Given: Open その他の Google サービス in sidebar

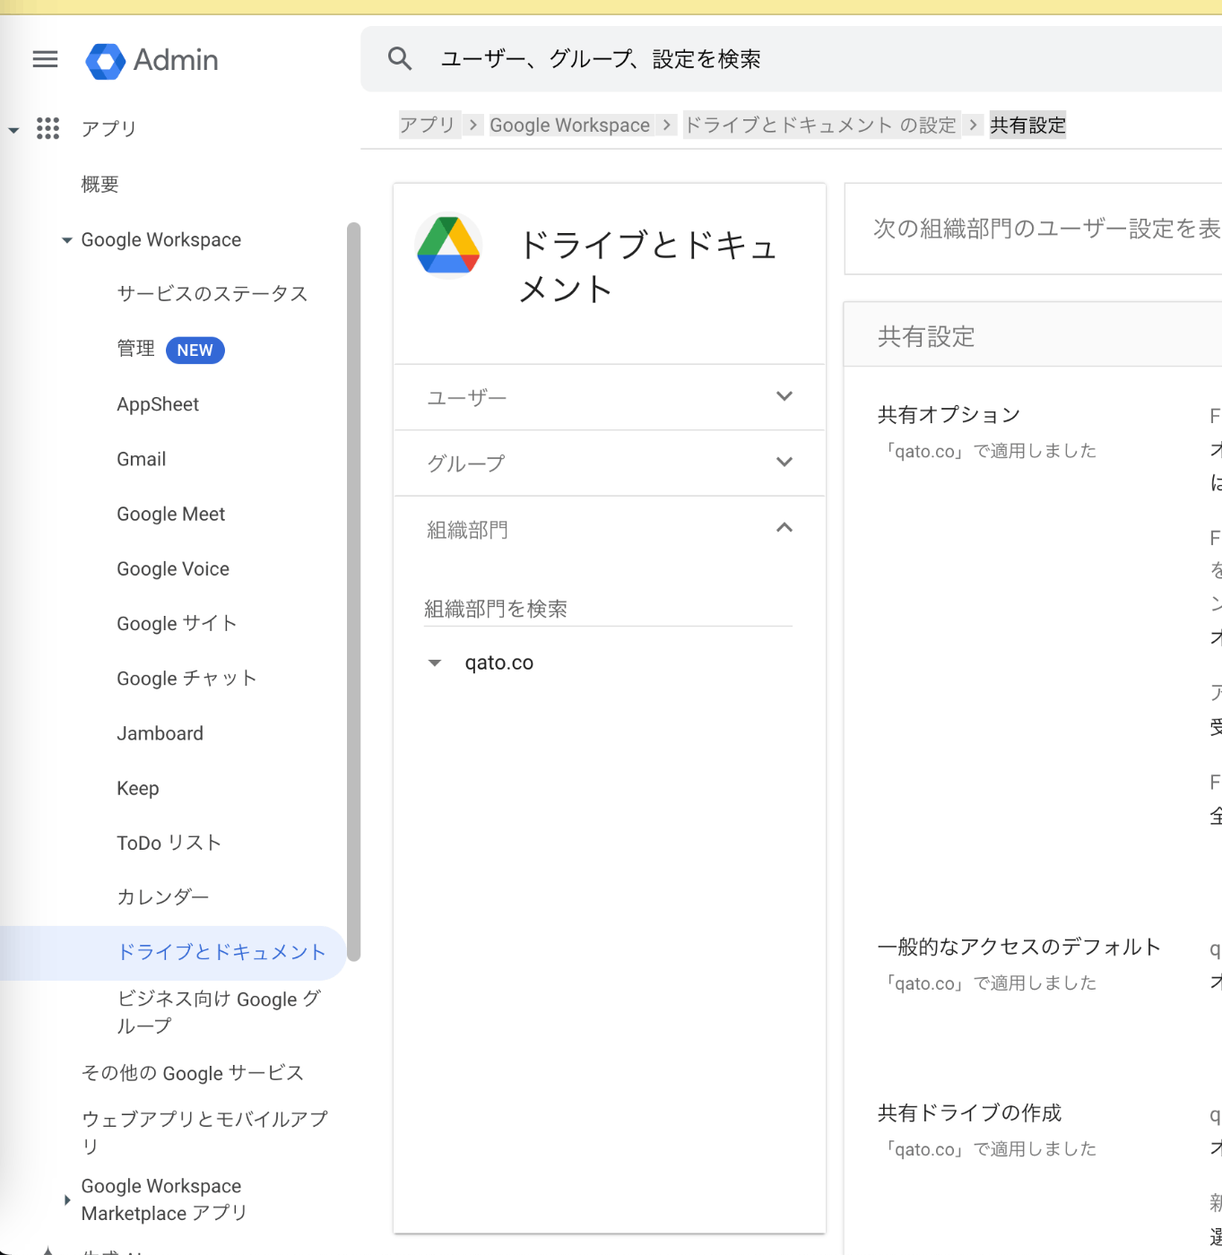Looking at the screenshot, I should [x=192, y=1073].
